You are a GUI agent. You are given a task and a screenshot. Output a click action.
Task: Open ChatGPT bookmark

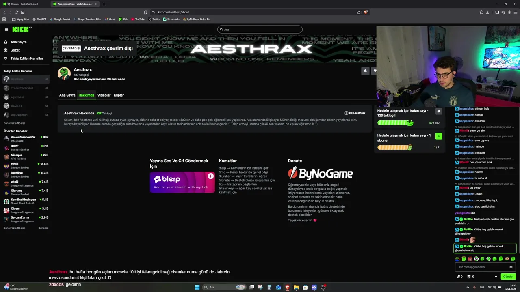40,19
